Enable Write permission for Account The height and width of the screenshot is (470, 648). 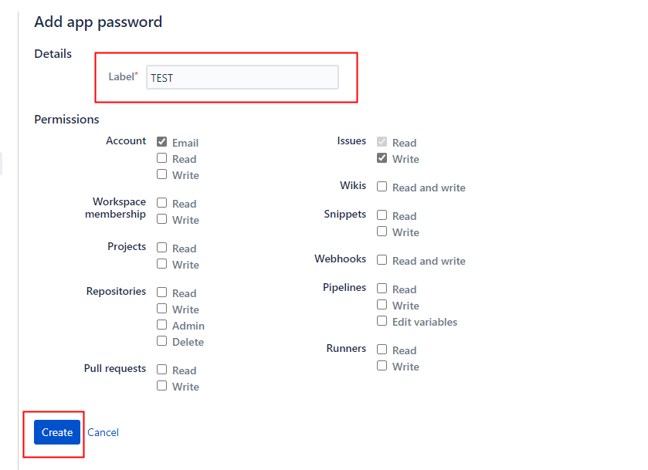161,174
